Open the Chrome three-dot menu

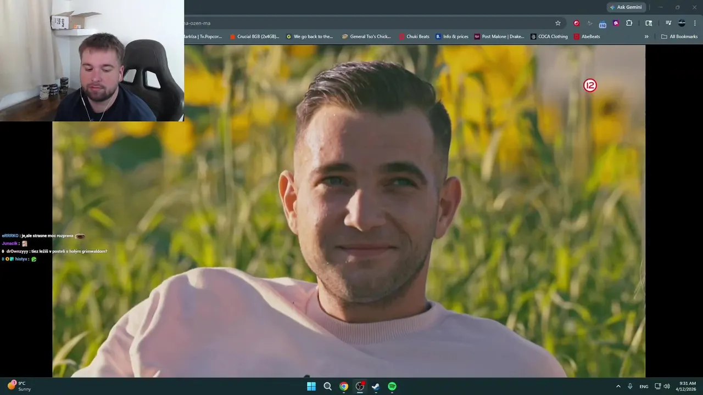pyautogui.click(x=695, y=23)
